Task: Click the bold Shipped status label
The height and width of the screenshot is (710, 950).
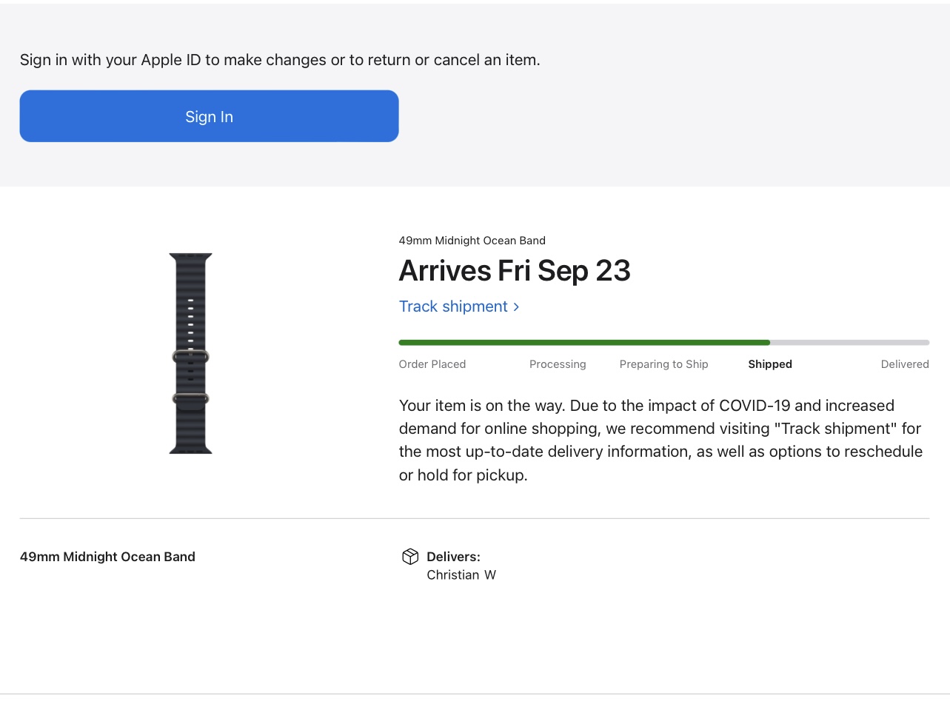Action: coord(769,364)
